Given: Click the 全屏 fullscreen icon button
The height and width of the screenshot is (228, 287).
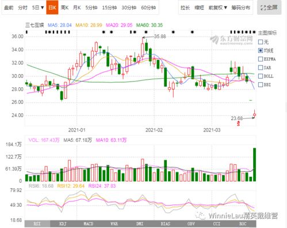Looking at the screenshot, I should [x=269, y=7].
